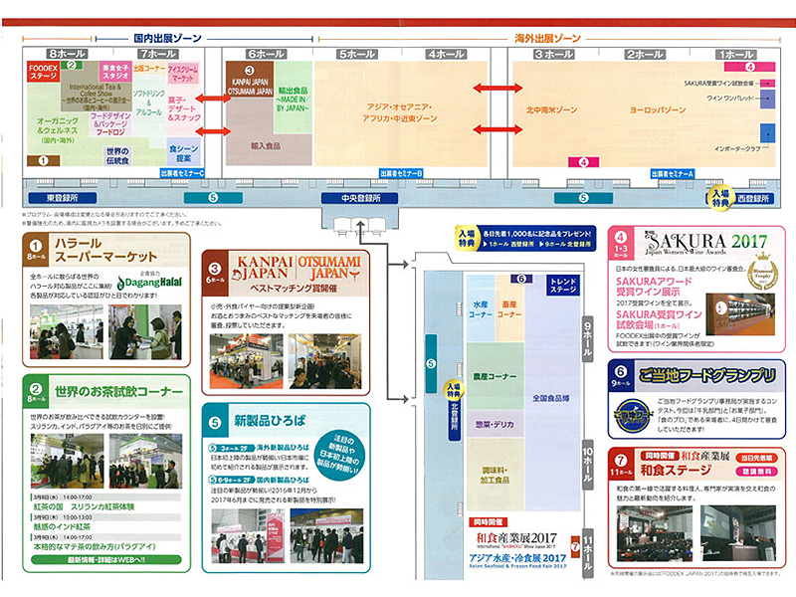Click the red number 7 marker beside 11ホール

(575, 546)
